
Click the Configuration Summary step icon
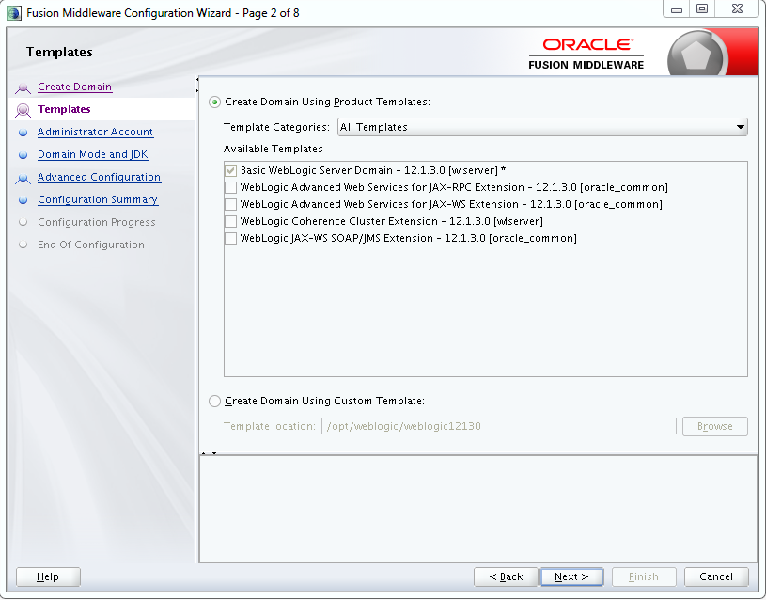click(23, 199)
